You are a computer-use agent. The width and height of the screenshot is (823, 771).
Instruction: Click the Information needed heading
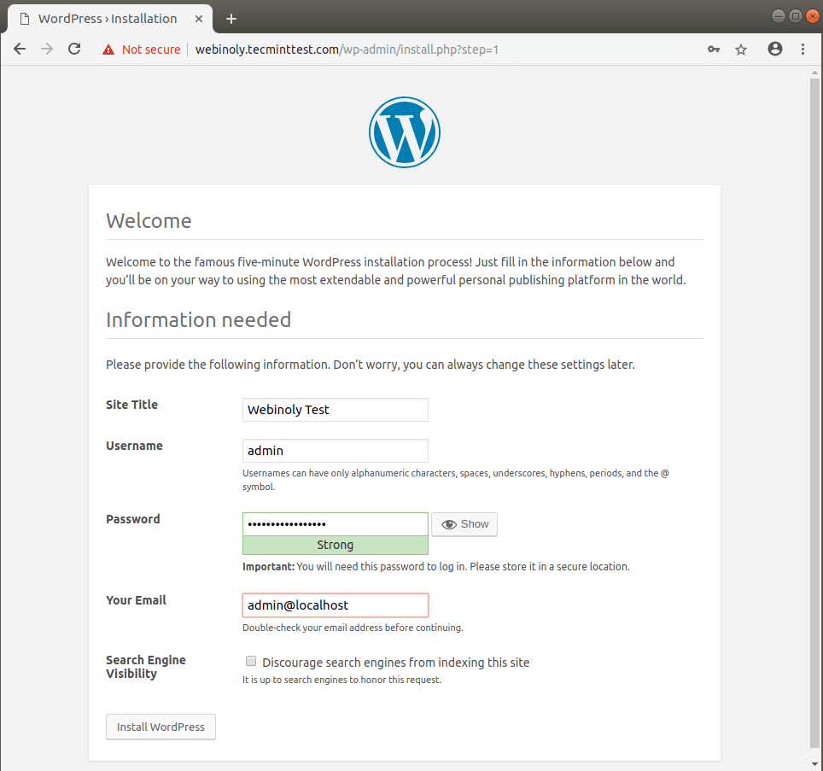tap(198, 320)
